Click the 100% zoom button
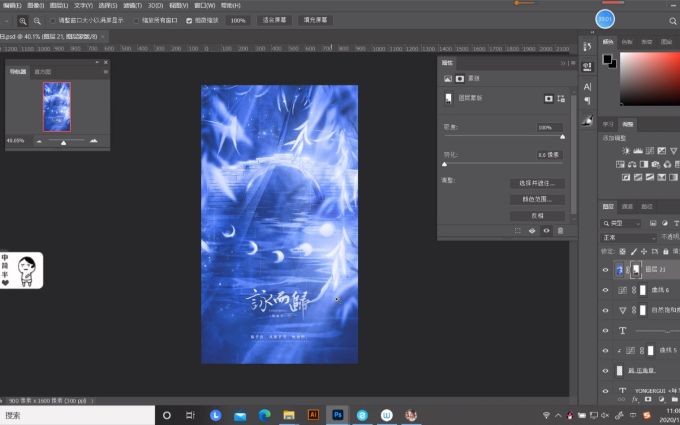This screenshot has height=425, width=680. [238, 20]
